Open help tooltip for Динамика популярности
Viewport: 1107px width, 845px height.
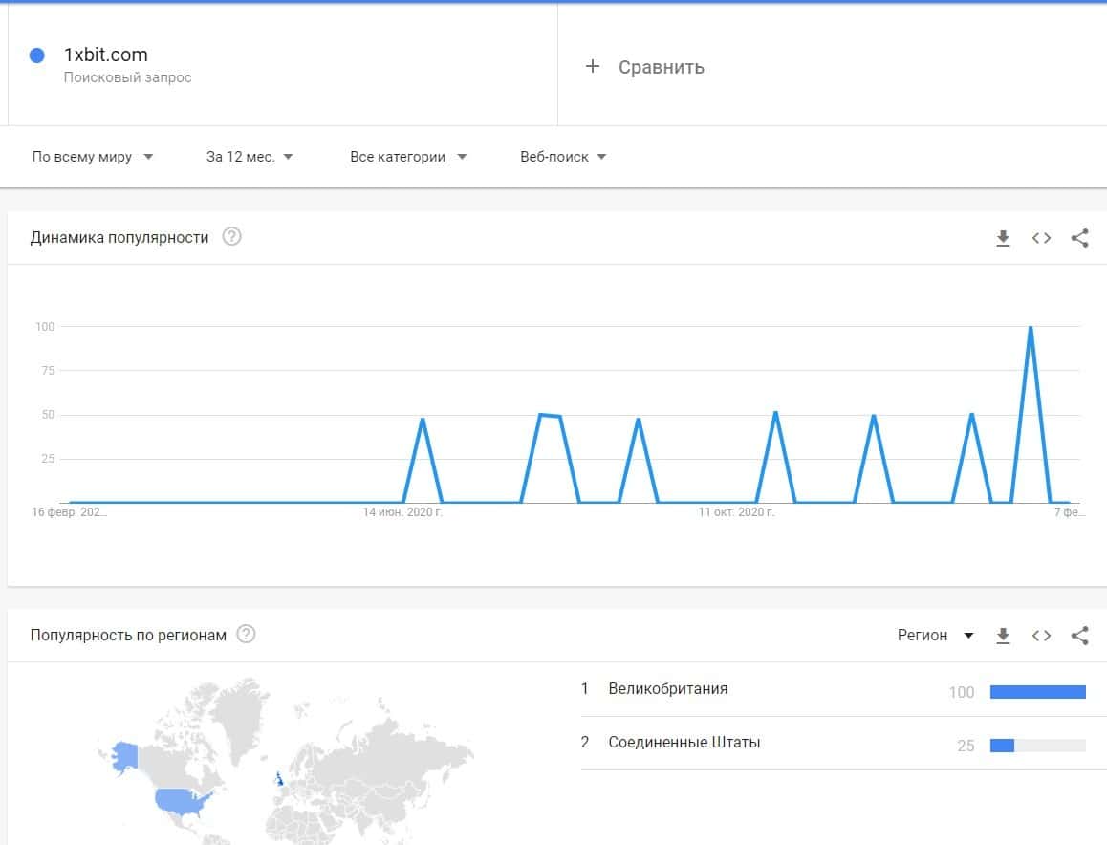point(231,237)
